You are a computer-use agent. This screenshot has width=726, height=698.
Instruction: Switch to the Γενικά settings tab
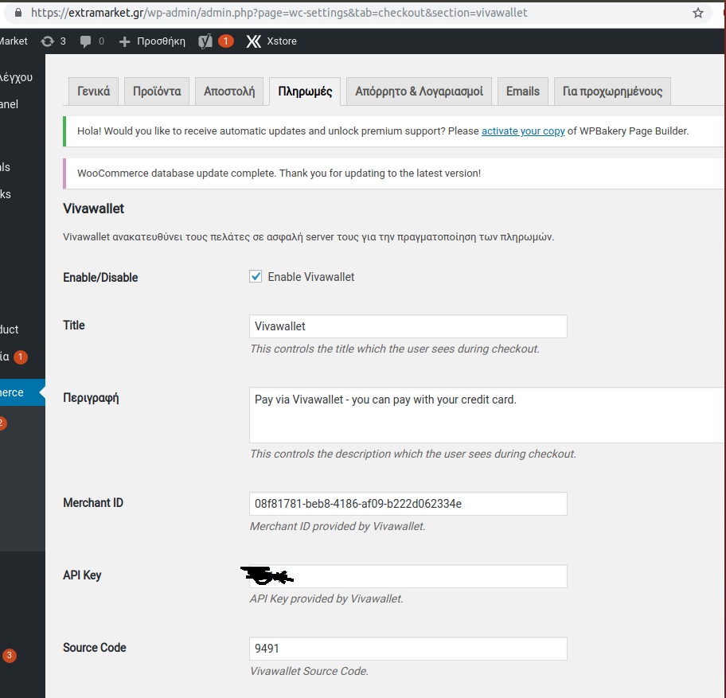click(x=93, y=91)
